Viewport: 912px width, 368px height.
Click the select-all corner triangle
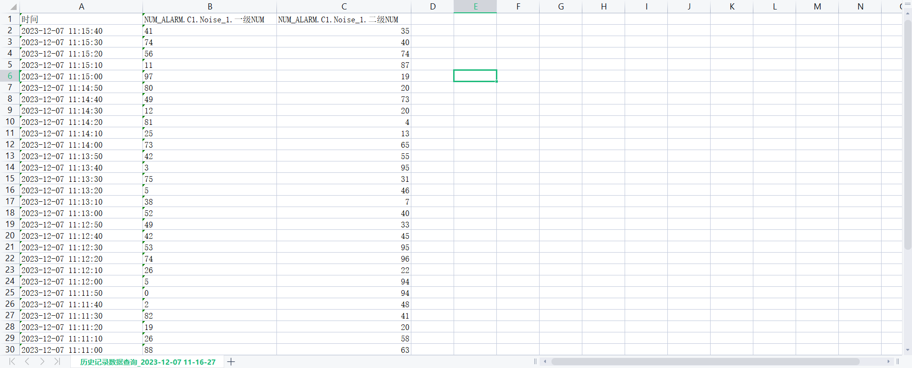(13, 7)
